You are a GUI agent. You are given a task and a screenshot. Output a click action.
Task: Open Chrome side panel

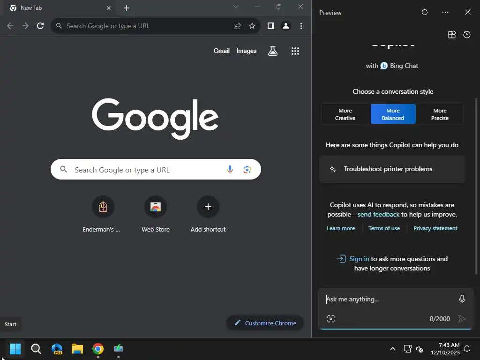pos(270,26)
